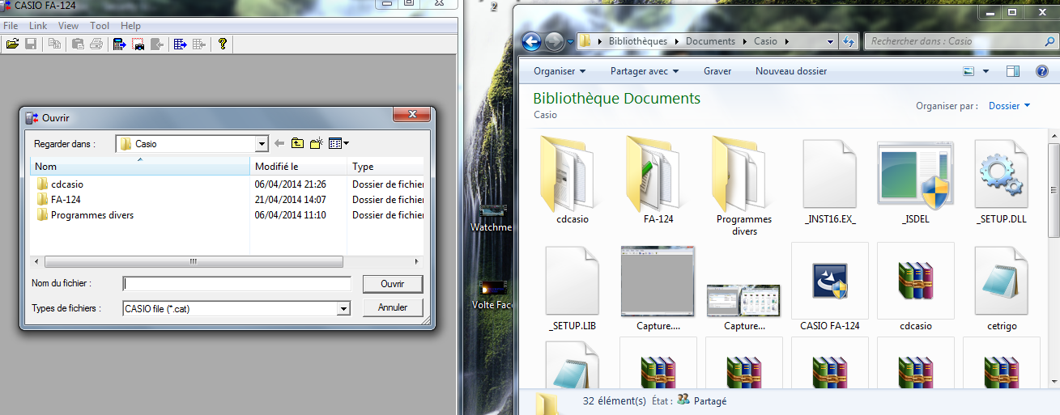Expand the Regarder dans Casio dropdown
Image resolution: width=1060 pixels, height=415 pixels.
262,144
